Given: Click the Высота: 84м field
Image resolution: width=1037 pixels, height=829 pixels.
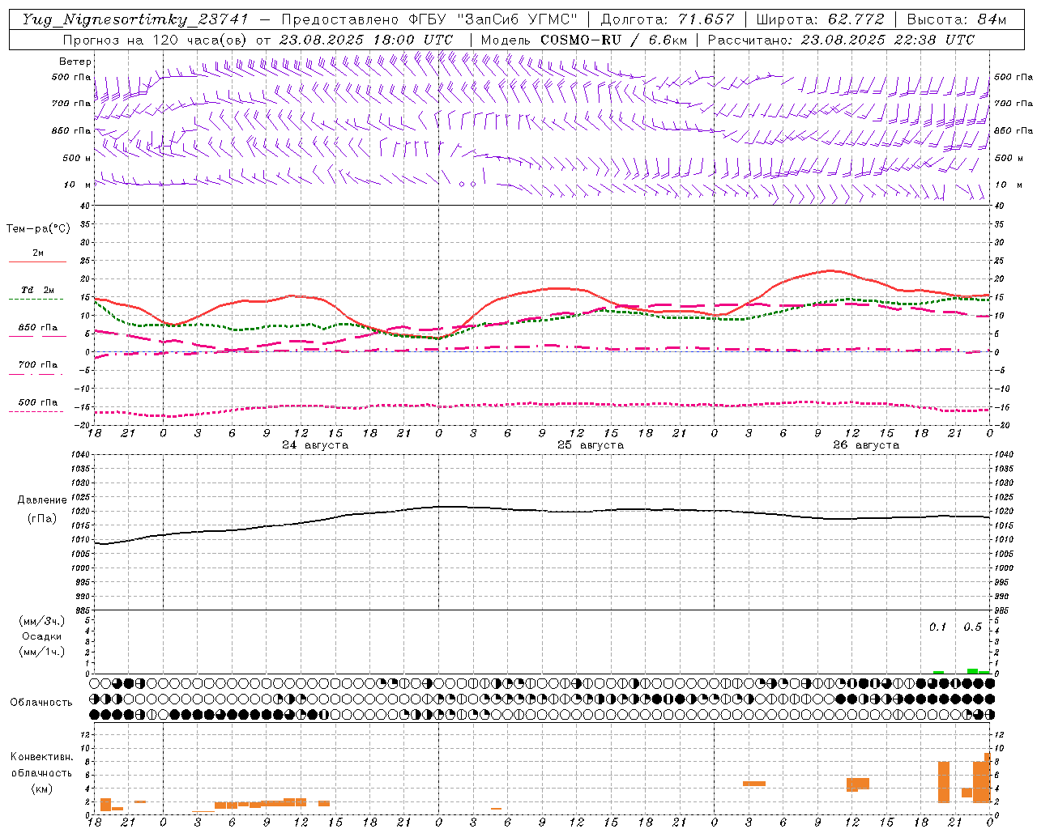Looking at the screenshot, I should click(957, 19).
